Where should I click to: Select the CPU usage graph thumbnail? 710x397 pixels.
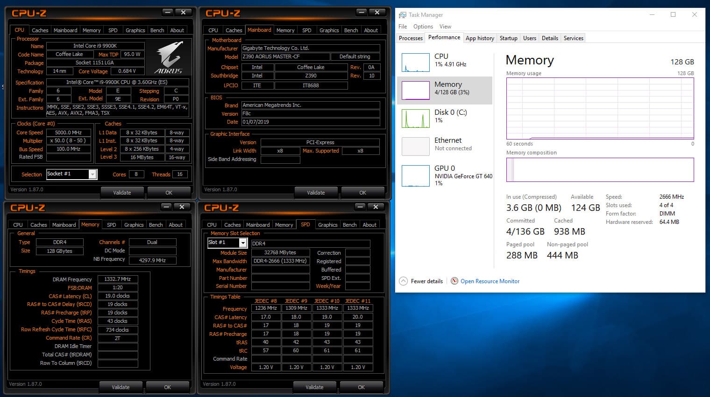415,62
